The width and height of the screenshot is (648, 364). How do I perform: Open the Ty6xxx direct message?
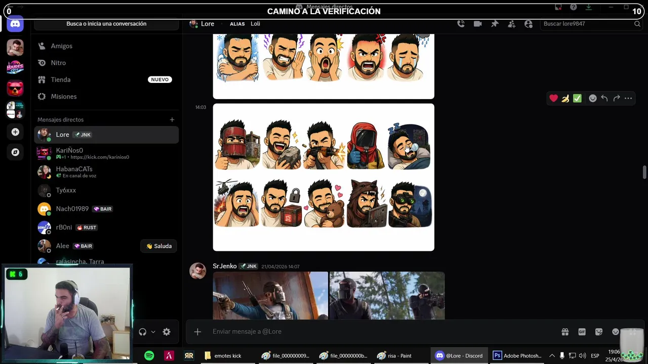pyautogui.click(x=106, y=191)
